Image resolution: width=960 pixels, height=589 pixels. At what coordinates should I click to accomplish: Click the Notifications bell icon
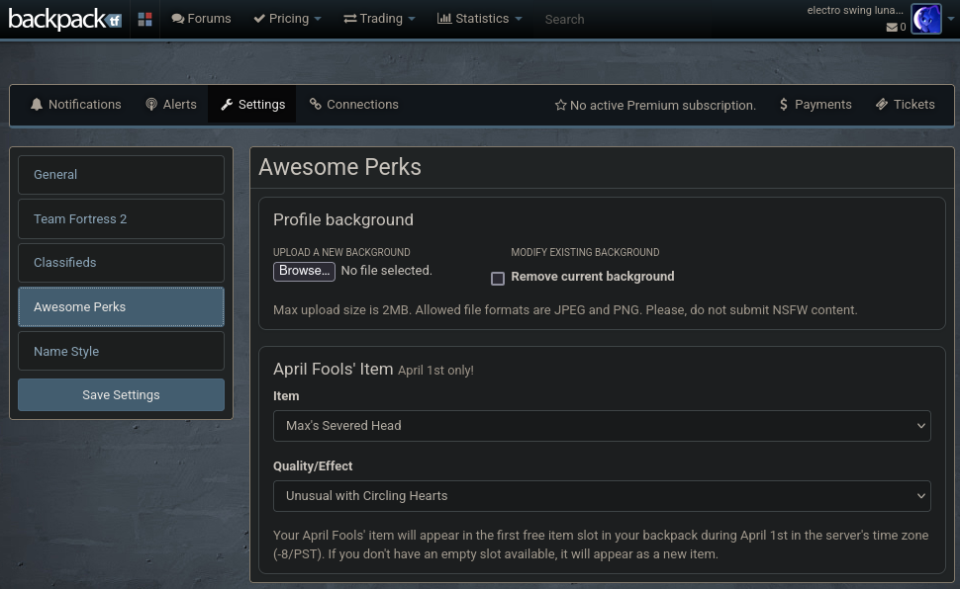coord(37,105)
